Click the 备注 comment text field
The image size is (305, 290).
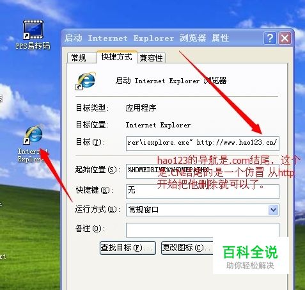click(203, 230)
